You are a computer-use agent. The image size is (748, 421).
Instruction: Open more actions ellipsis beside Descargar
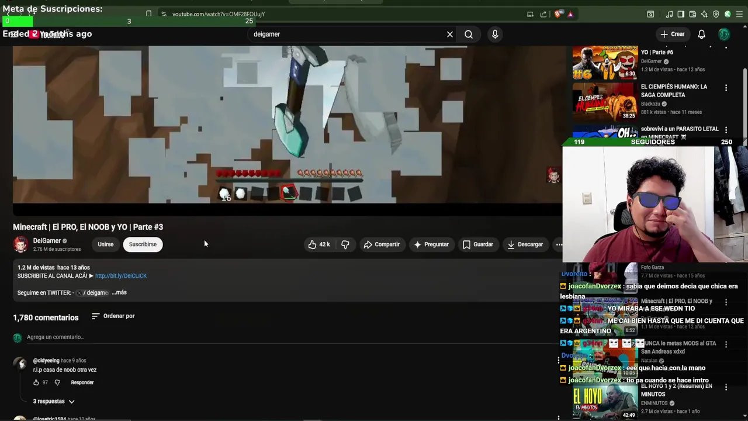(x=558, y=244)
